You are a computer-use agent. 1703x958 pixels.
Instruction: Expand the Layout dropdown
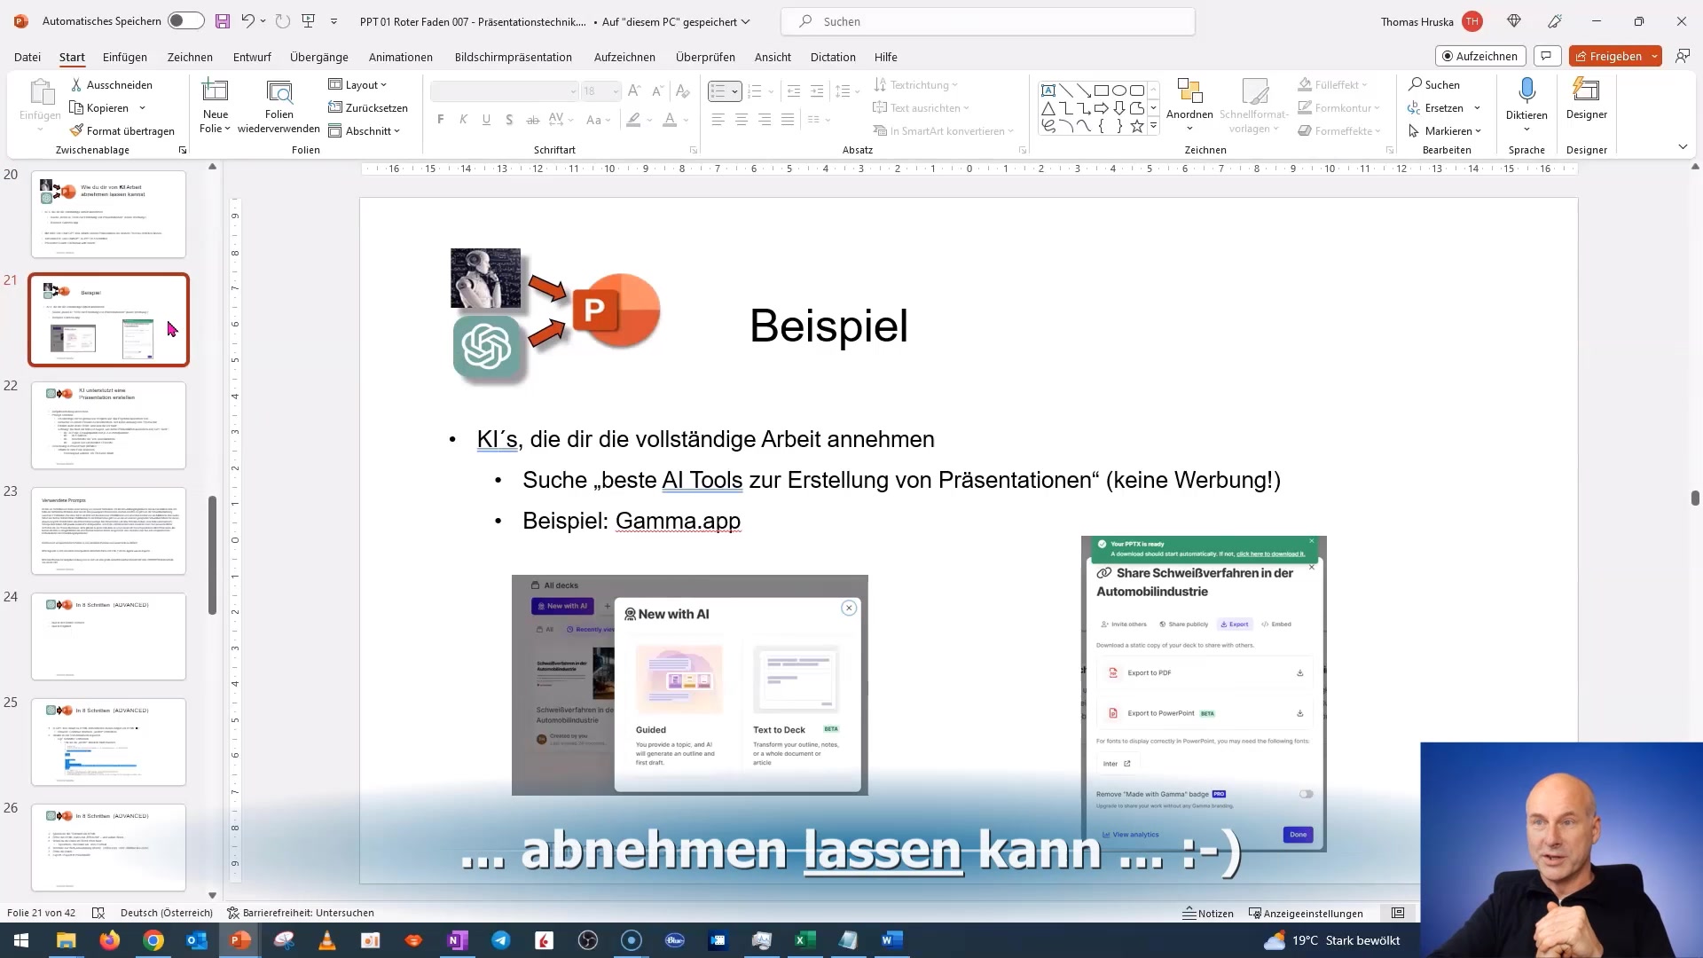click(x=358, y=85)
